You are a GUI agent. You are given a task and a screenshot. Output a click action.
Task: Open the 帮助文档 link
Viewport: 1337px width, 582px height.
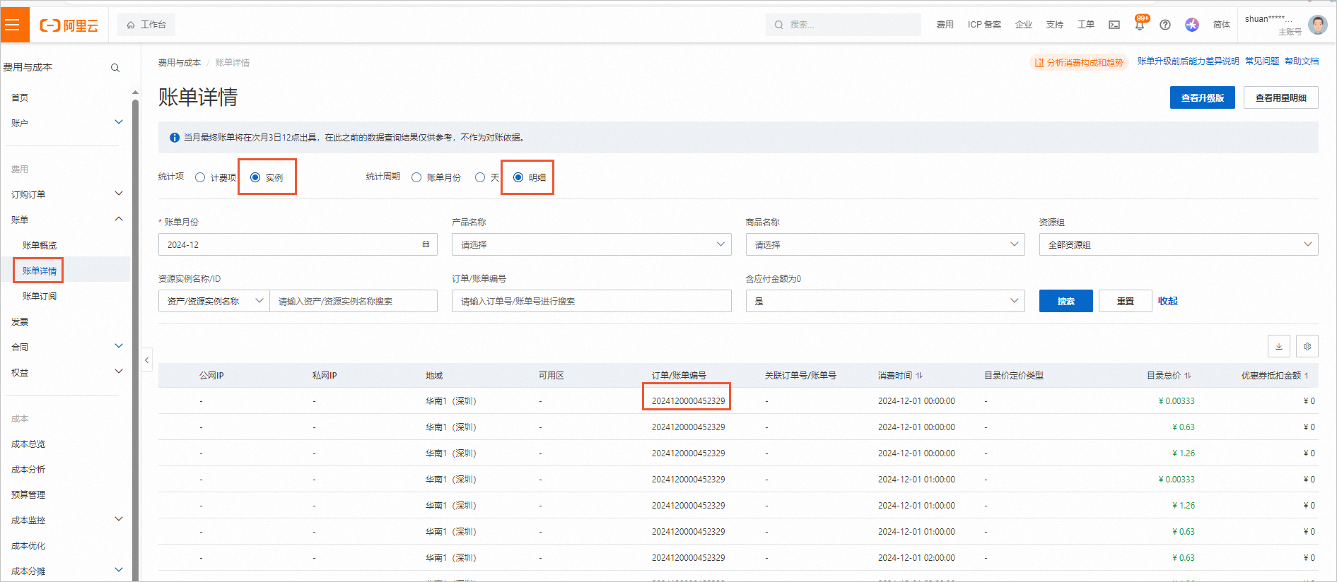(1302, 61)
